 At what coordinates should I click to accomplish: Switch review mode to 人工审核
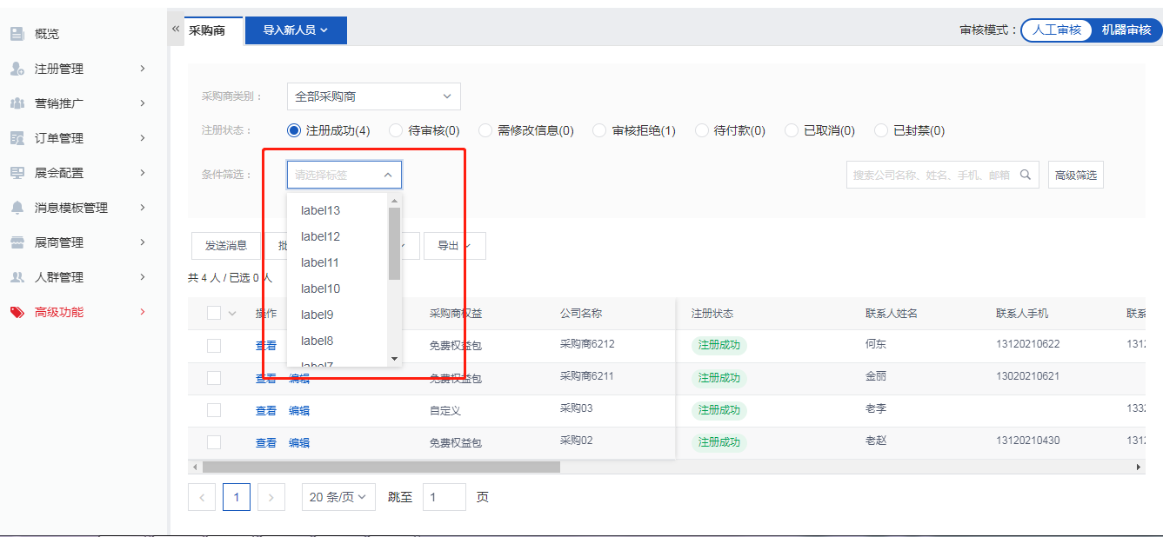[x=1057, y=30]
